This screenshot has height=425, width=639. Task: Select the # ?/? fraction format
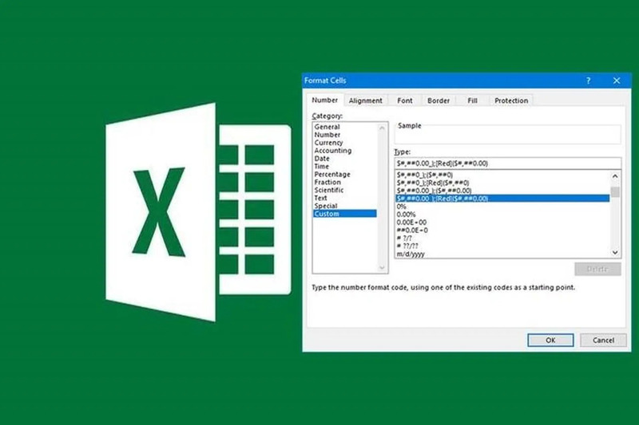click(502, 238)
